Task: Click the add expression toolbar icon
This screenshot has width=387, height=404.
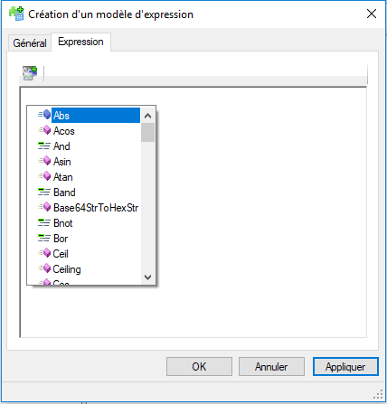Action: click(x=30, y=73)
